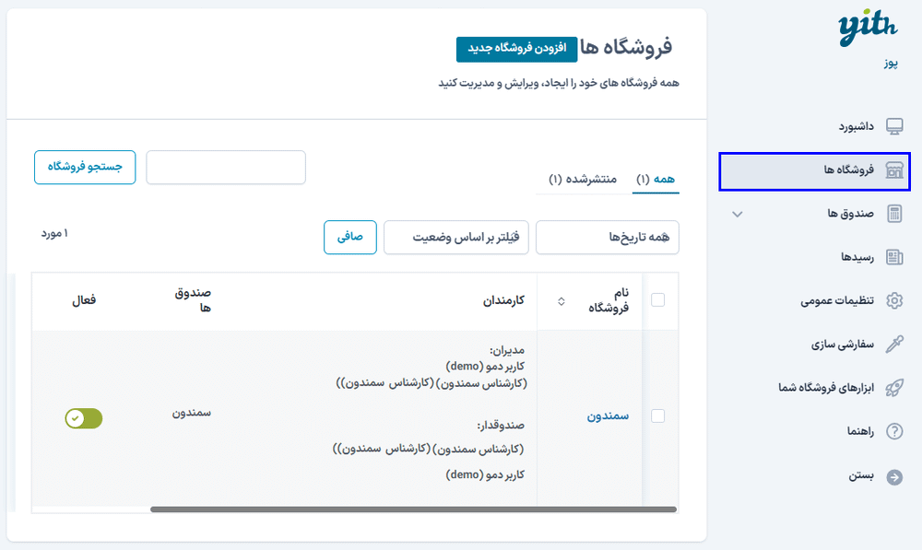Screen dimensions: 922x550
Task: Select the همه (۱) tab
Action: (x=656, y=180)
